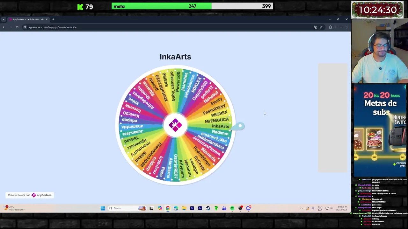Open Discord from the taskbar

click(x=248, y=208)
